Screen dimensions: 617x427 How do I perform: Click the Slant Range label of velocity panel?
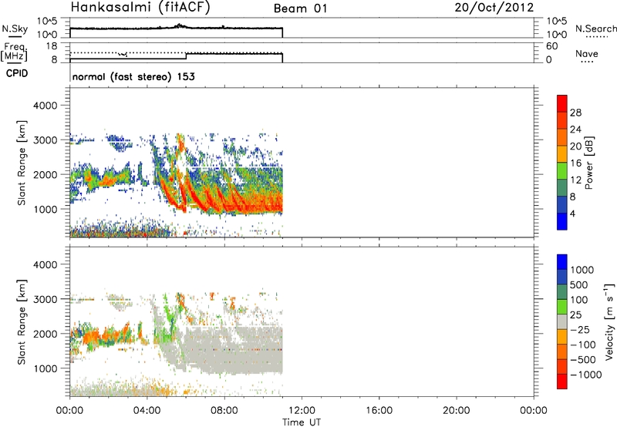click(x=22, y=322)
